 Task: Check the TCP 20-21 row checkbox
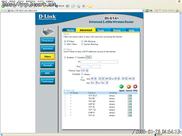(65, 96)
